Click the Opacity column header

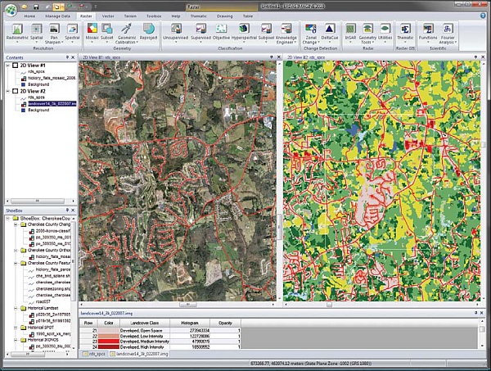(226, 323)
